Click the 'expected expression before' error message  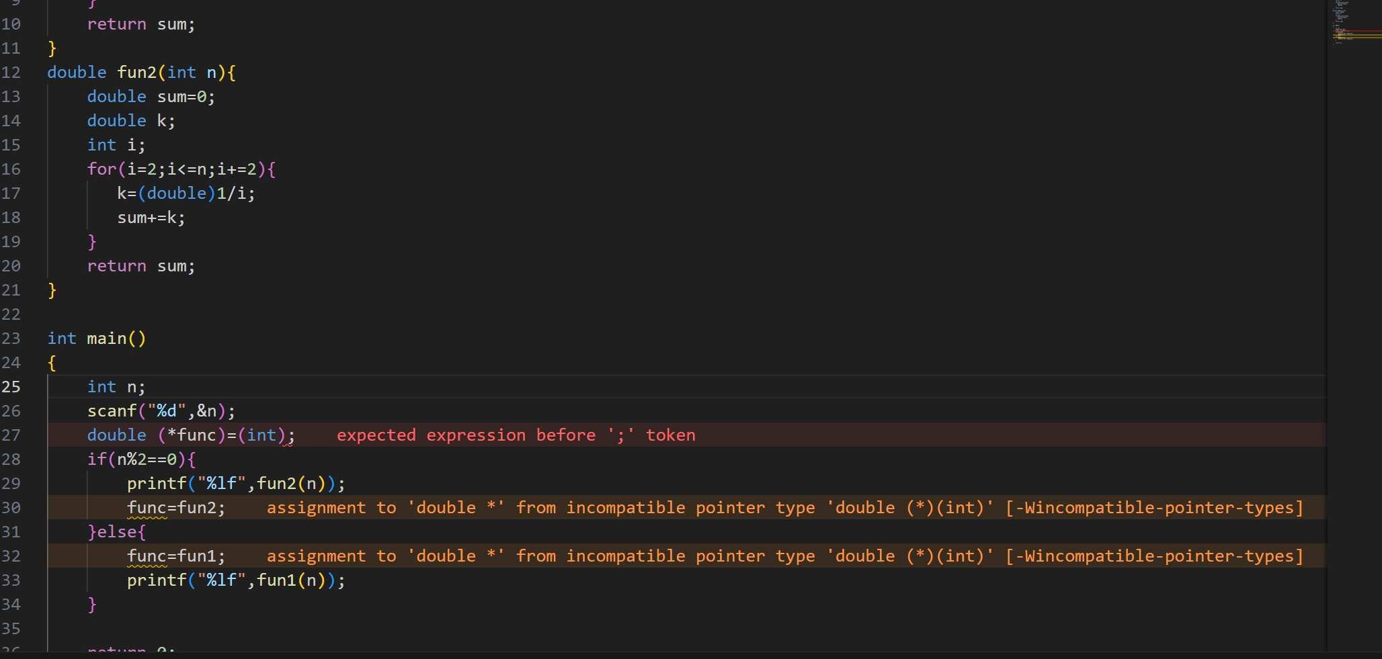[x=516, y=435]
